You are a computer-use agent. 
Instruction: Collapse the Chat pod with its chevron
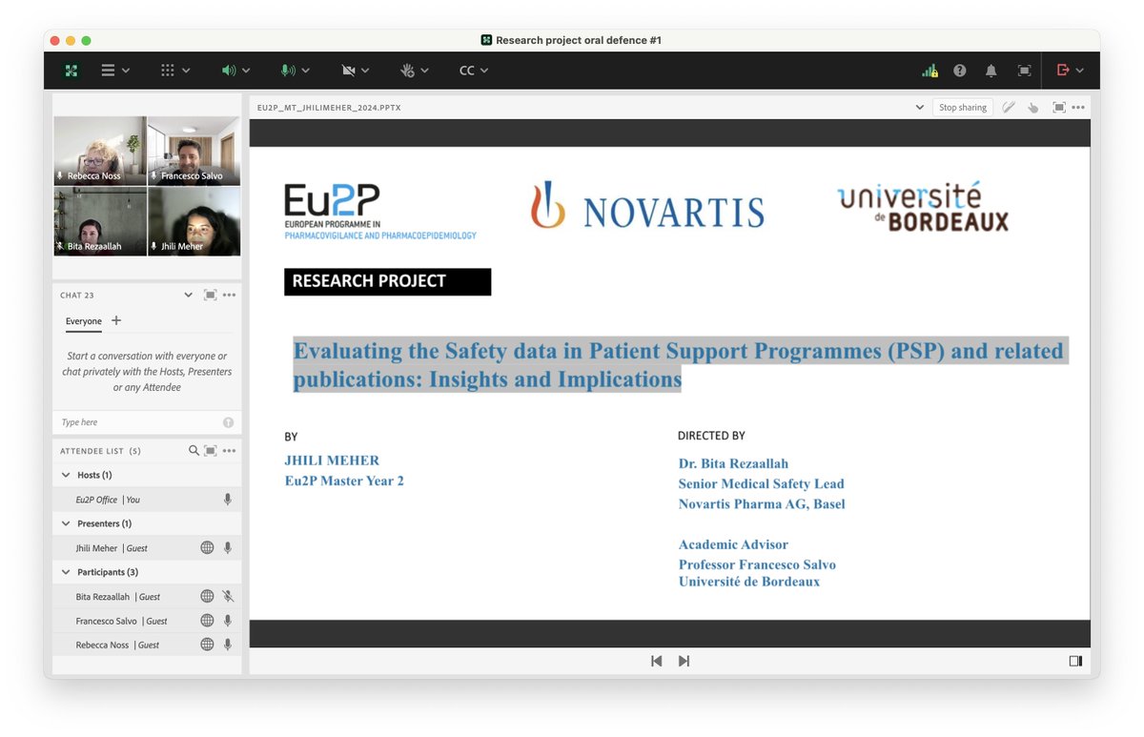pos(189,296)
